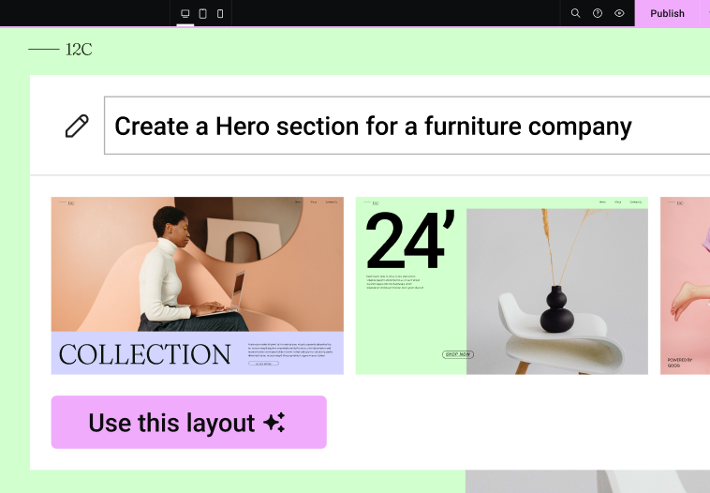Click the Publish button

click(668, 13)
